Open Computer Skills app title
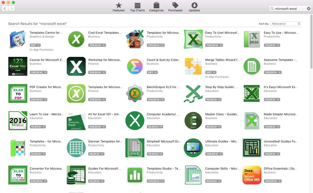 tap(222, 169)
